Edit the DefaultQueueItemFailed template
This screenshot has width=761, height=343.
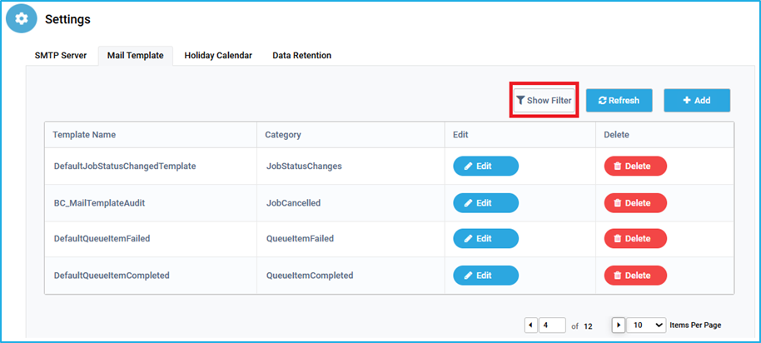(x=485, y=238)
